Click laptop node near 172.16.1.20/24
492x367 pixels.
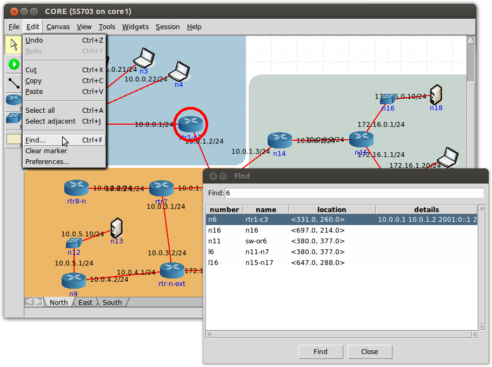click(448, 158)
